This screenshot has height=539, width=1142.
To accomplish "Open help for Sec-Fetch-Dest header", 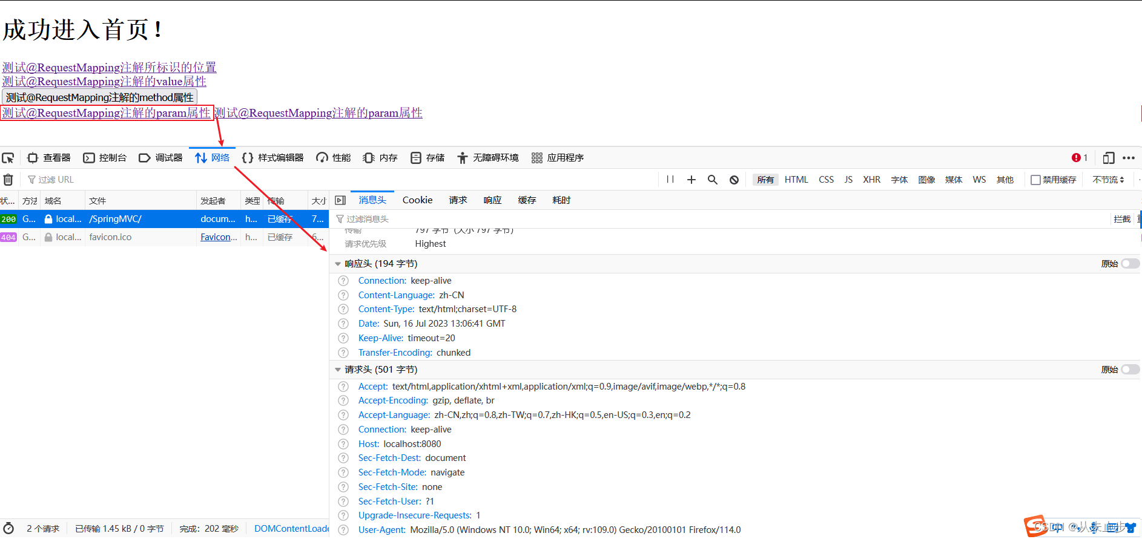I will pyautogui.click(x=343, y=458).
